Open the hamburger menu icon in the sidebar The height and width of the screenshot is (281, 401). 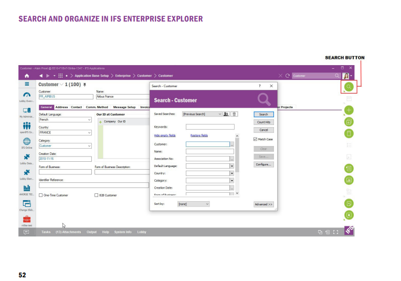click(x=27, y=84)
